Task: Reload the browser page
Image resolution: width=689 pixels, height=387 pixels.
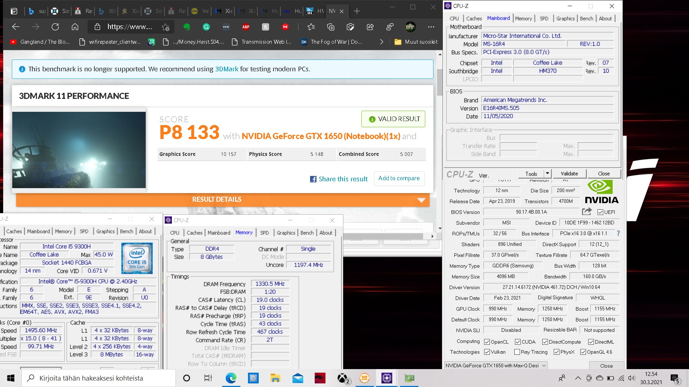Action: (x=55, y=27)
